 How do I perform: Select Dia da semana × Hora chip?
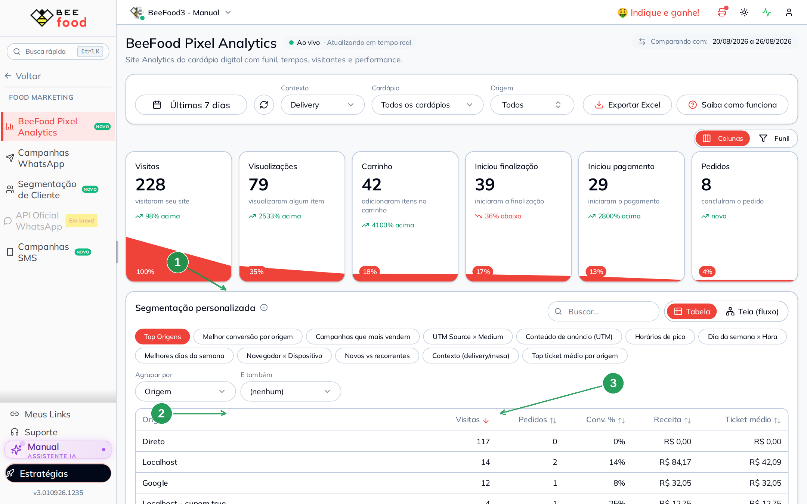pos(742,337)
